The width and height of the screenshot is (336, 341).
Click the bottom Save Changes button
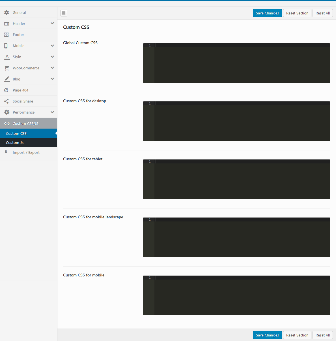[267, 335]
